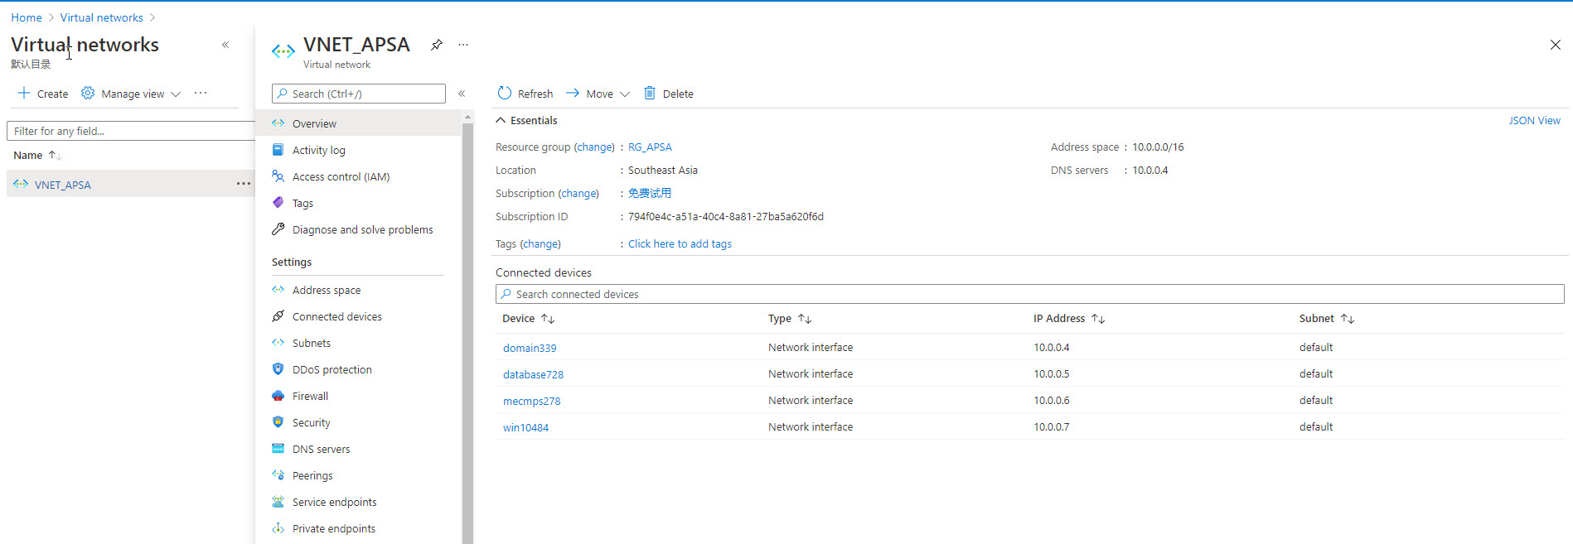Expand the Move dropdown

(625, 94)
